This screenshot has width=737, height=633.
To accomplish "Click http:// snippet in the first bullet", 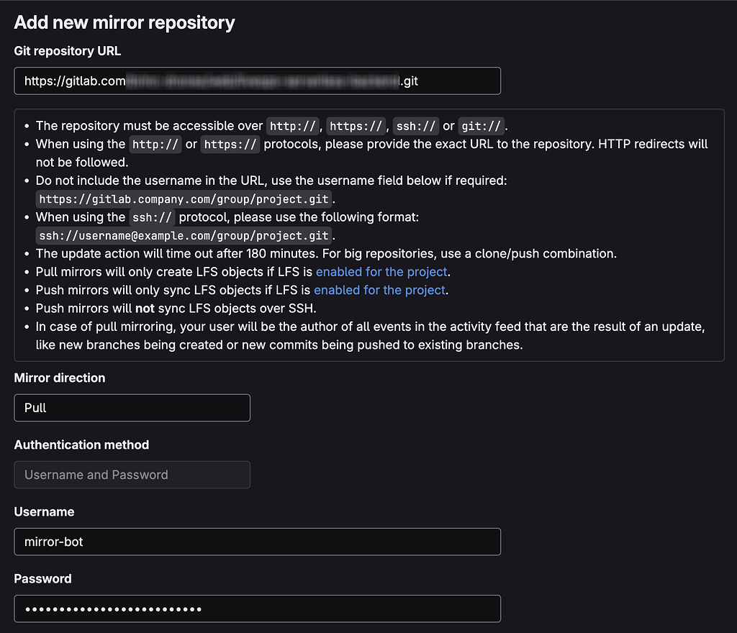I will 292,126.
